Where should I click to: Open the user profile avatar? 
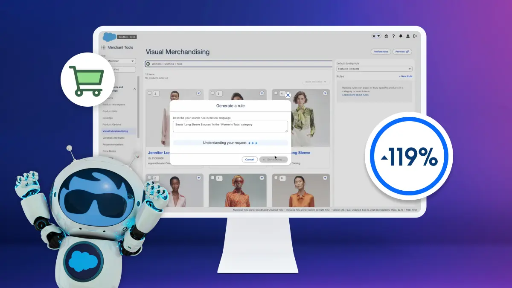pos(407,36)
